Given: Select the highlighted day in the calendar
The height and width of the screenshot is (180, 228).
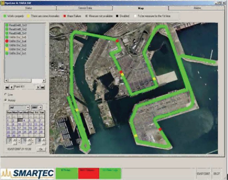Looking at the screenshot, I should click(x=20, y=120).
